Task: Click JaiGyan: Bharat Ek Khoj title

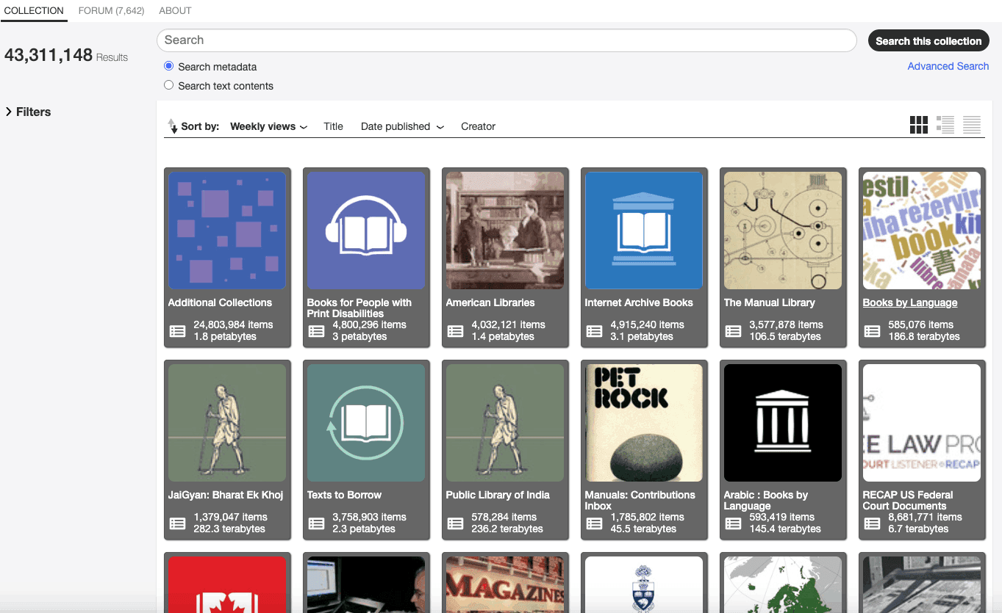Action: click(x=226, y=495)
